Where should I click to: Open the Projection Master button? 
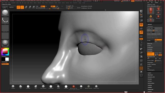(5, 7)
